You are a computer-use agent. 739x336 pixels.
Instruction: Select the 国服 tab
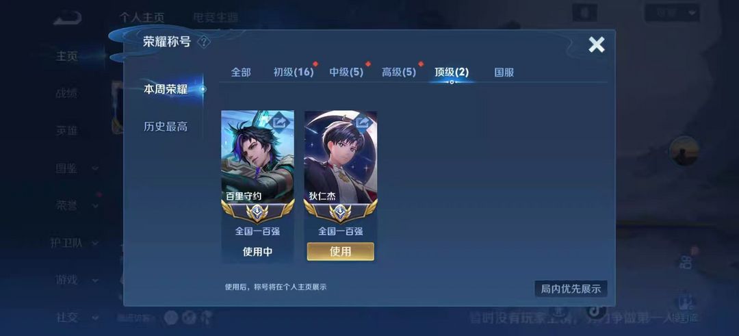tap(504, 72)
